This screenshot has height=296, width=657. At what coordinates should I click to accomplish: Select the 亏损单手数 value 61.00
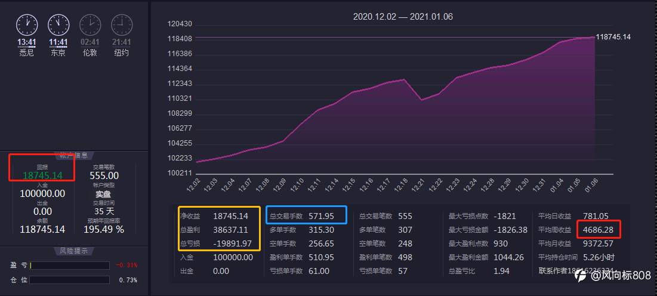(319, 271)
